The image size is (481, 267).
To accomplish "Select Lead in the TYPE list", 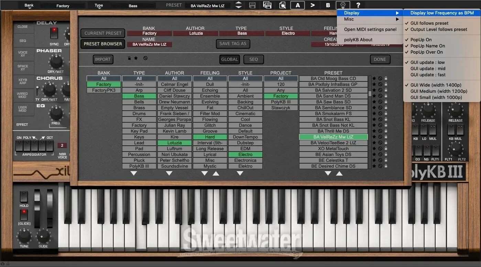I will (x=139, y=143).
